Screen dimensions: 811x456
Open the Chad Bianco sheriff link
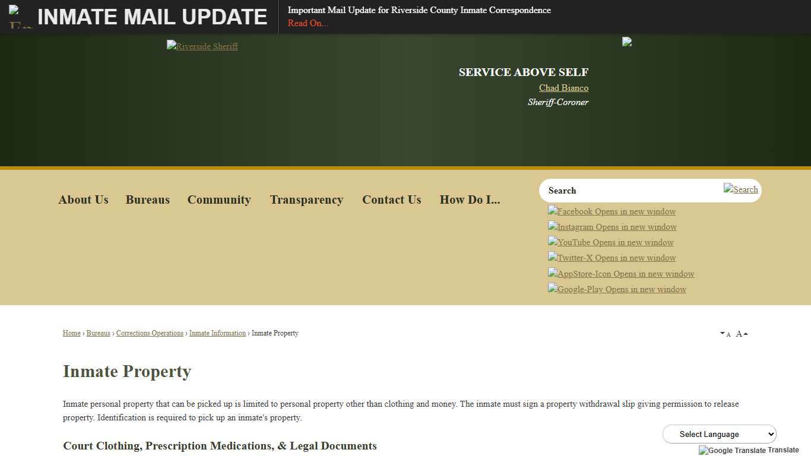(563, 87)
